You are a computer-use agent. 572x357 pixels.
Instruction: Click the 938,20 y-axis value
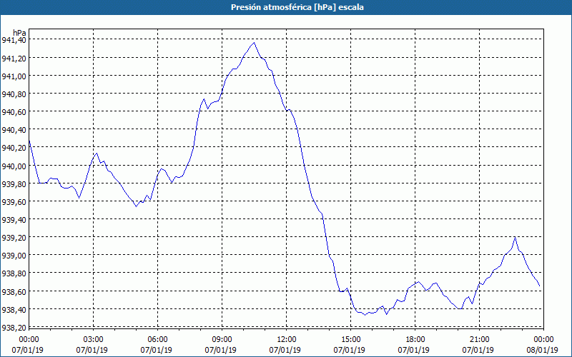point(14,327)
